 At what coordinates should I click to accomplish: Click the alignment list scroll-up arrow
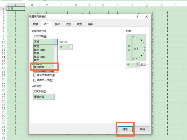56,46
